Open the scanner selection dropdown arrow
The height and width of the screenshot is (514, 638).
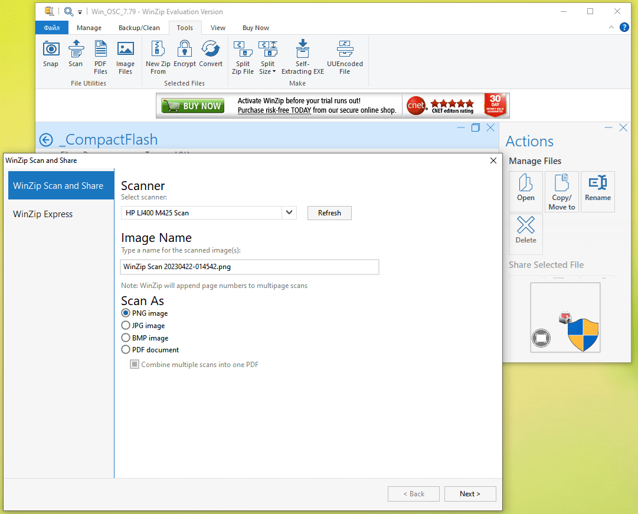(x=289, y=212)
